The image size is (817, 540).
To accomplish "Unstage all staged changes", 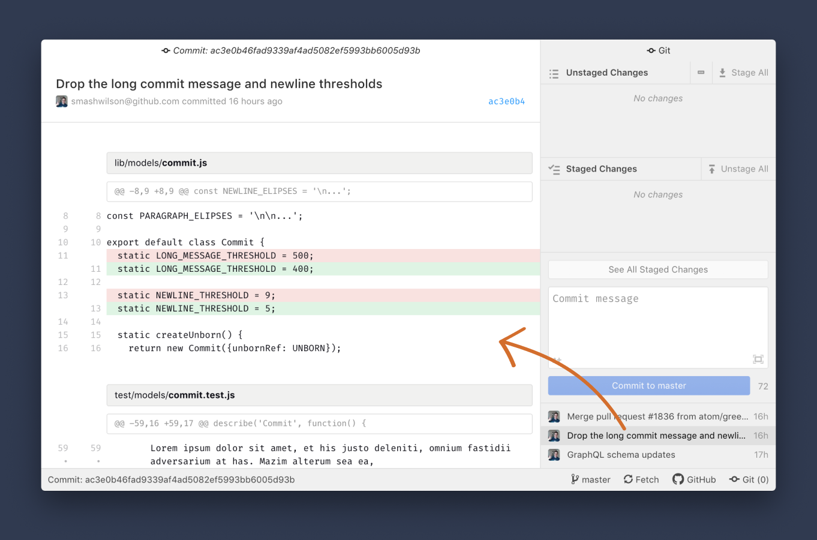I will coord(739,169).
